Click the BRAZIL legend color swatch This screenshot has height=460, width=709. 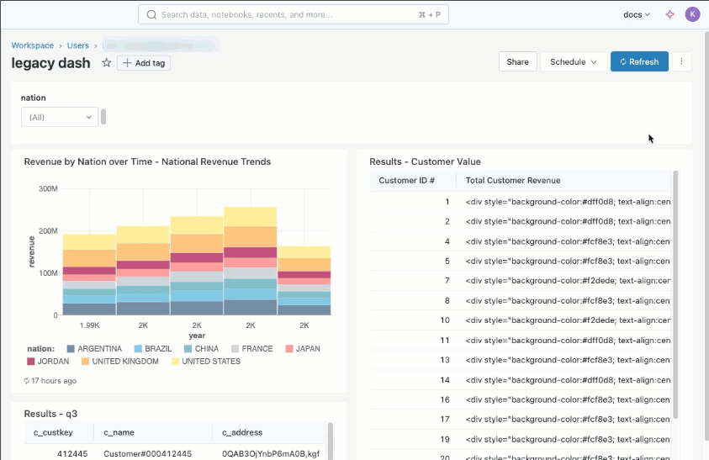tap(139, 349)
